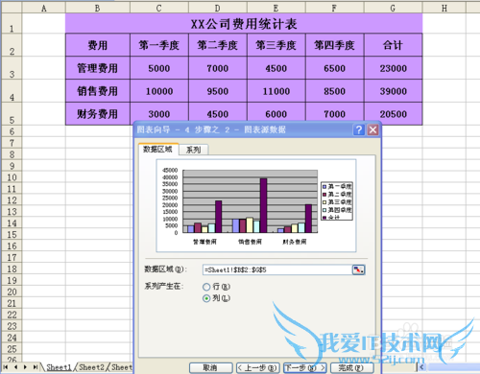This screenshot has height=374, width=480.
Task: Click cell with value 3000
Action: point(159,112)
